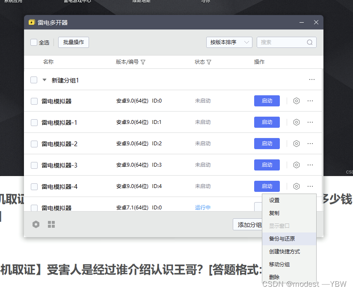Check the 新建分组1 group checkbox
Image resolution: width=353 pixels, height=291 pixels.
[x=34, y=80]
